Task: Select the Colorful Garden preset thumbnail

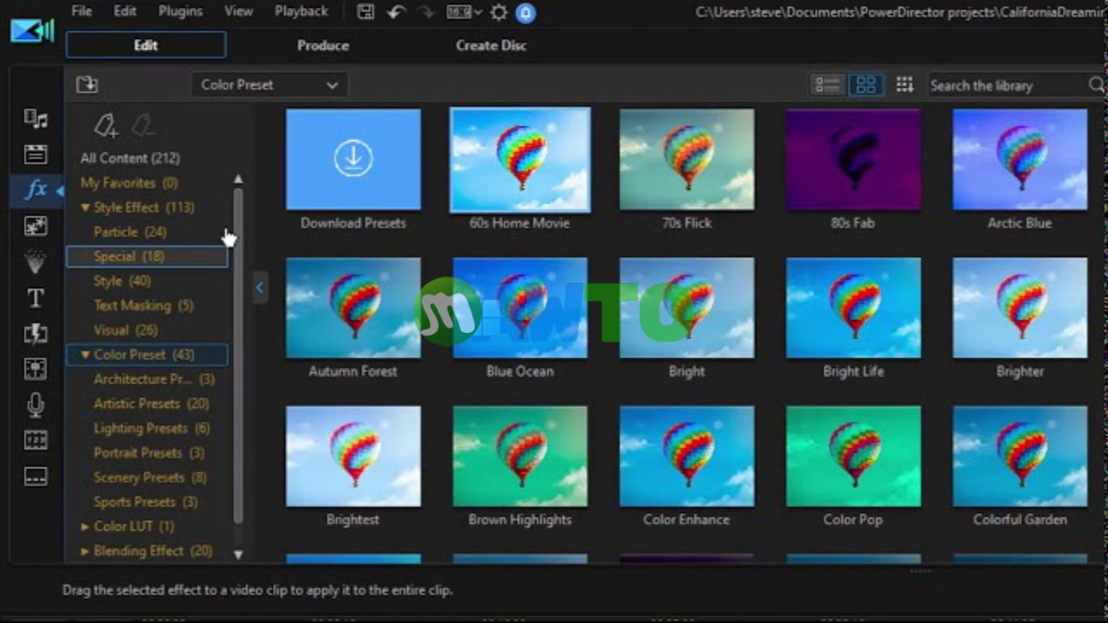Action: point(1020,456)
